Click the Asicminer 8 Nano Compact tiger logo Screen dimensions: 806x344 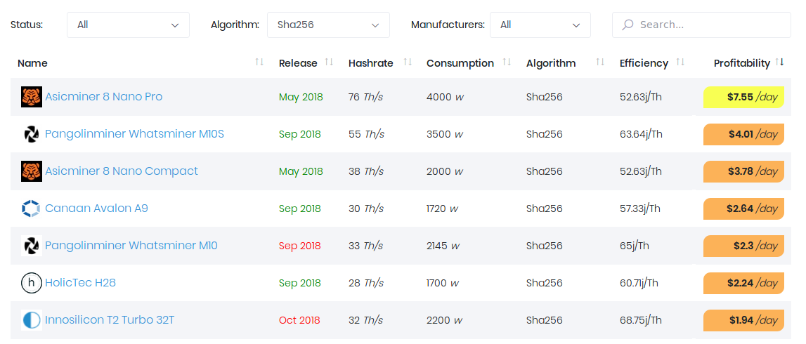click(32, 171)
